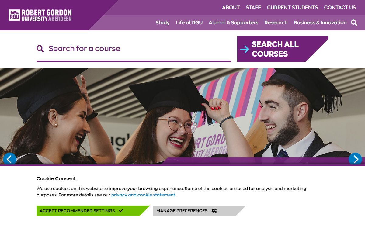Open Business & Innovation menu

click(320, 22)
